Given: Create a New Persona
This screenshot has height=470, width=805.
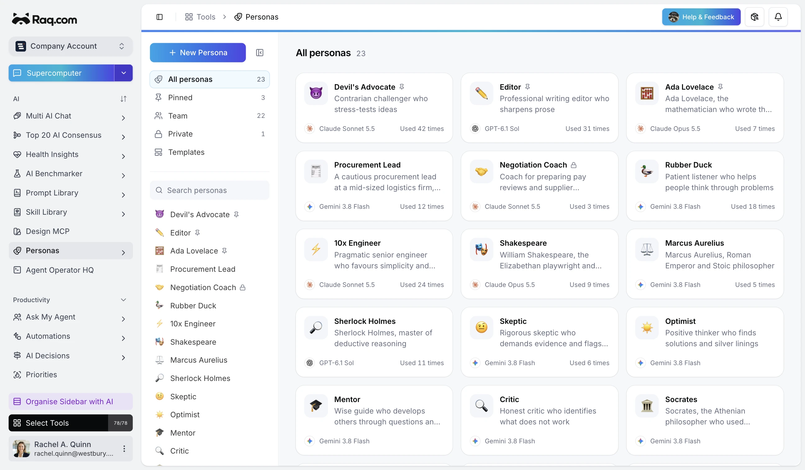Looking at the screenshot, I should pos(198,53).
